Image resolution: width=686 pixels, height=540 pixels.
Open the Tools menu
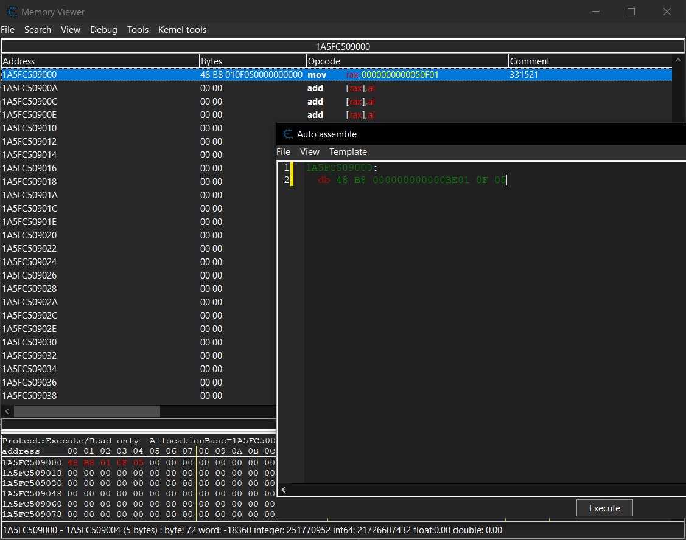pyautogui.click(x=138, y=29)
